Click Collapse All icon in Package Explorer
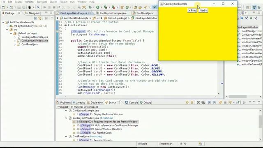 (x=35, y=18)
